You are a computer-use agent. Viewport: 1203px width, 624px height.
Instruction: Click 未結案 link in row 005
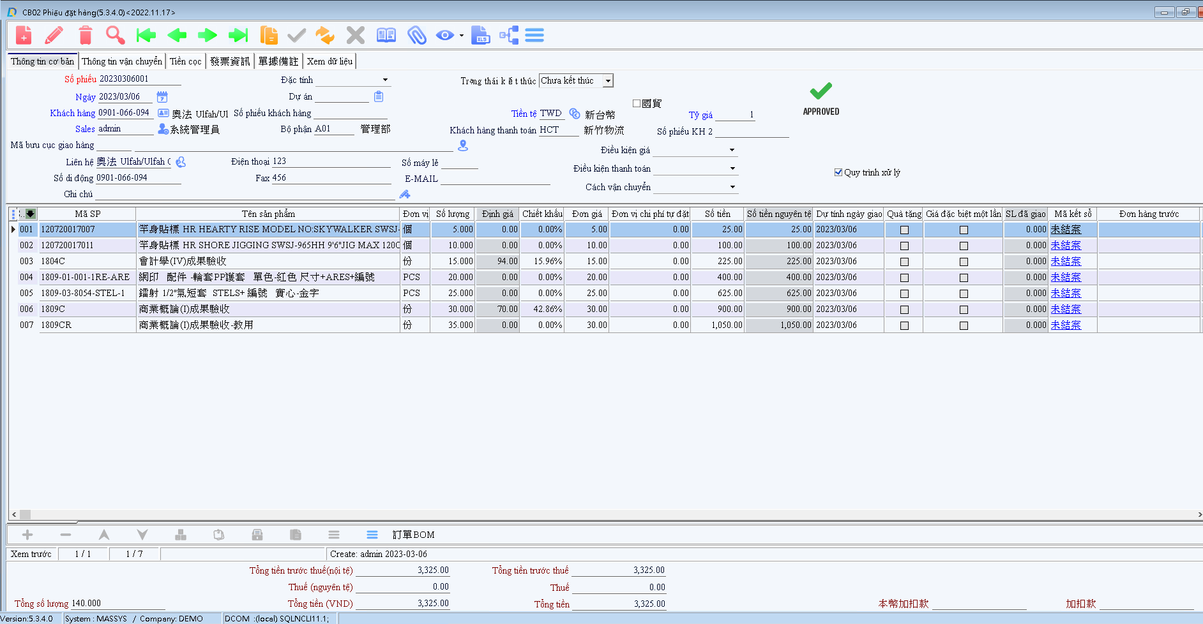tap(1066, 293)
